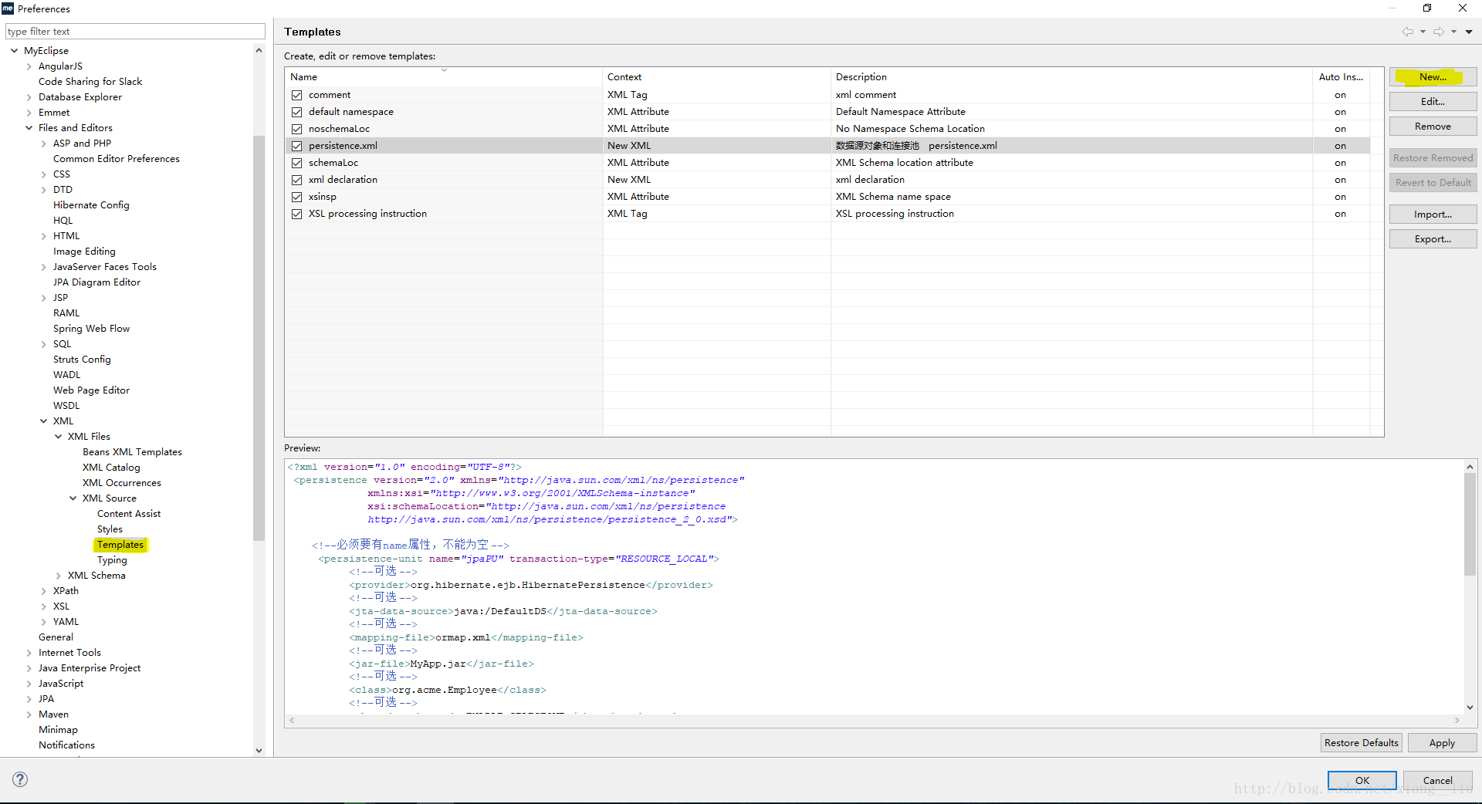Screen dimensions: 1482x804
Task: Select Notifications tree item
Action: pyautogui.click(x=66, y=745)
